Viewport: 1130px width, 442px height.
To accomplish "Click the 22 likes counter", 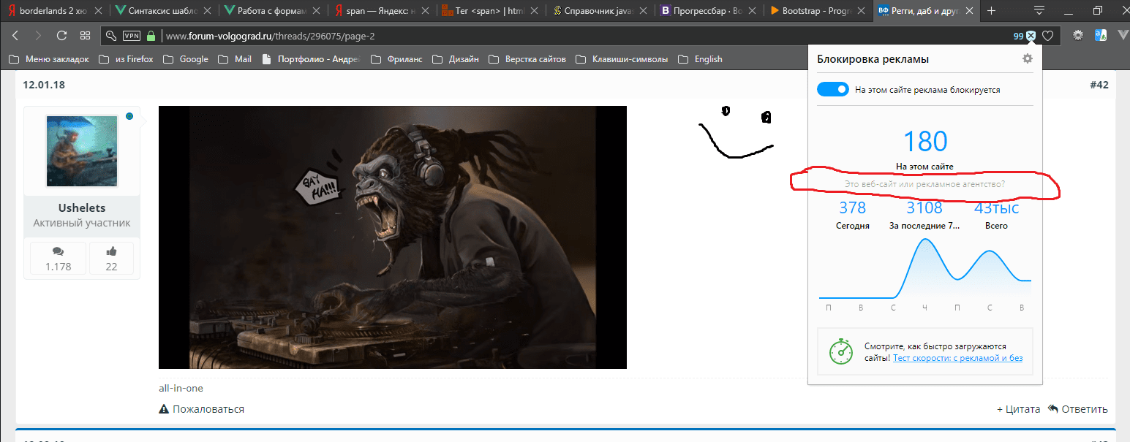I will tap(111, 258).
